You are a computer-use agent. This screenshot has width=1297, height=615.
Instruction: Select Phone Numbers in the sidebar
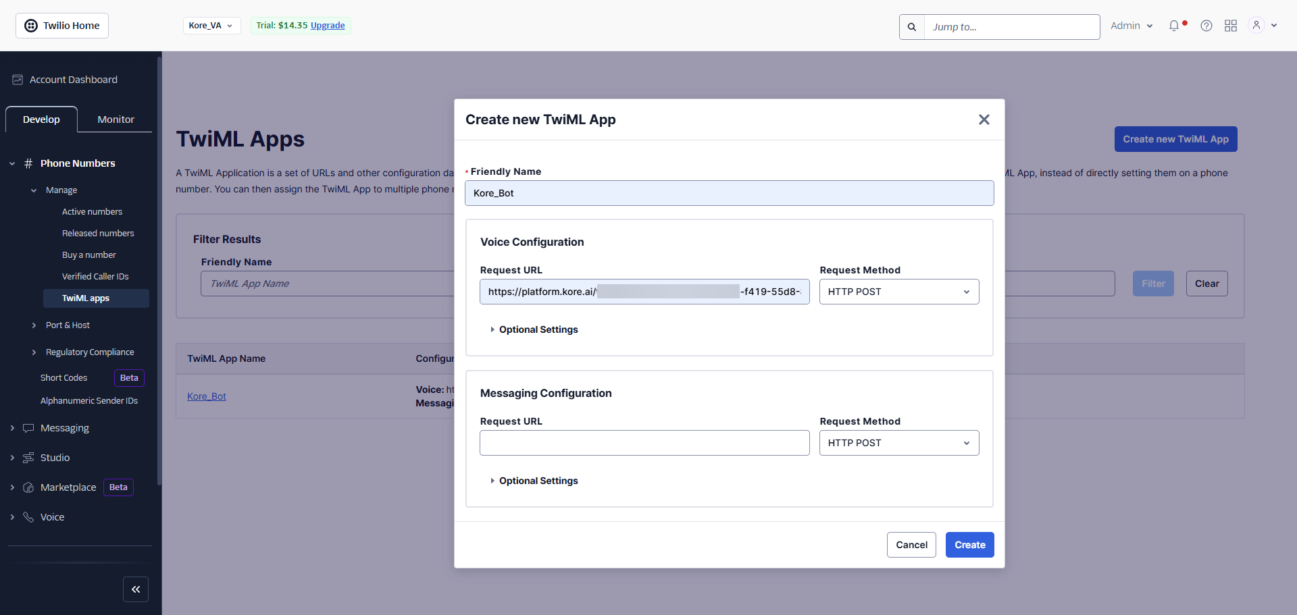pyautogui.click(x=78, y=163)
